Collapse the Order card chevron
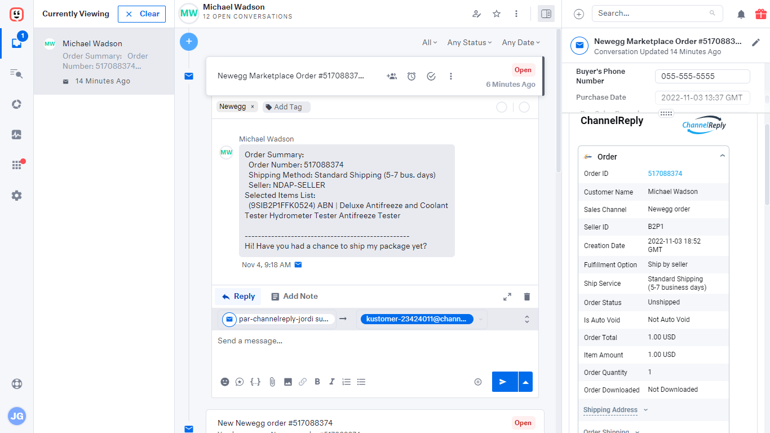This screenshot has width=770, height=433. [x=723, y=156]
